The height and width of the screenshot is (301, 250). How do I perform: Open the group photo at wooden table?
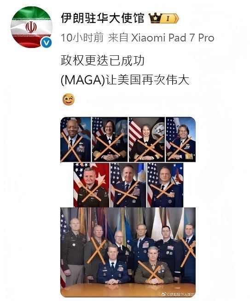click(x=128, y=252)
